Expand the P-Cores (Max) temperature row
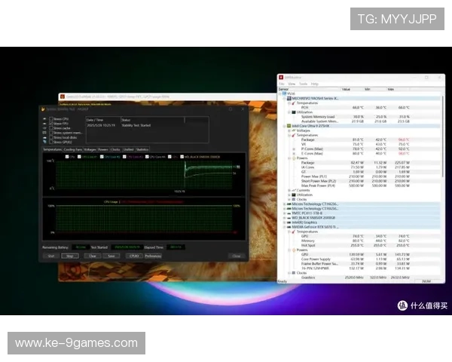Image resolution: width=452 pixels, height=362 pixels. click(x=295, y=149)
